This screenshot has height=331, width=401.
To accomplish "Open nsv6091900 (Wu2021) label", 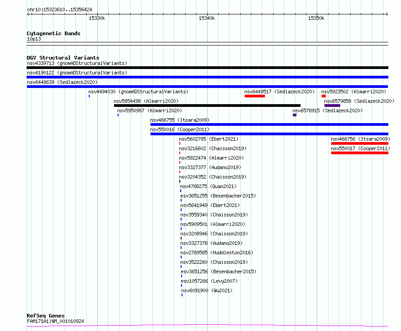I will (207, 290).
